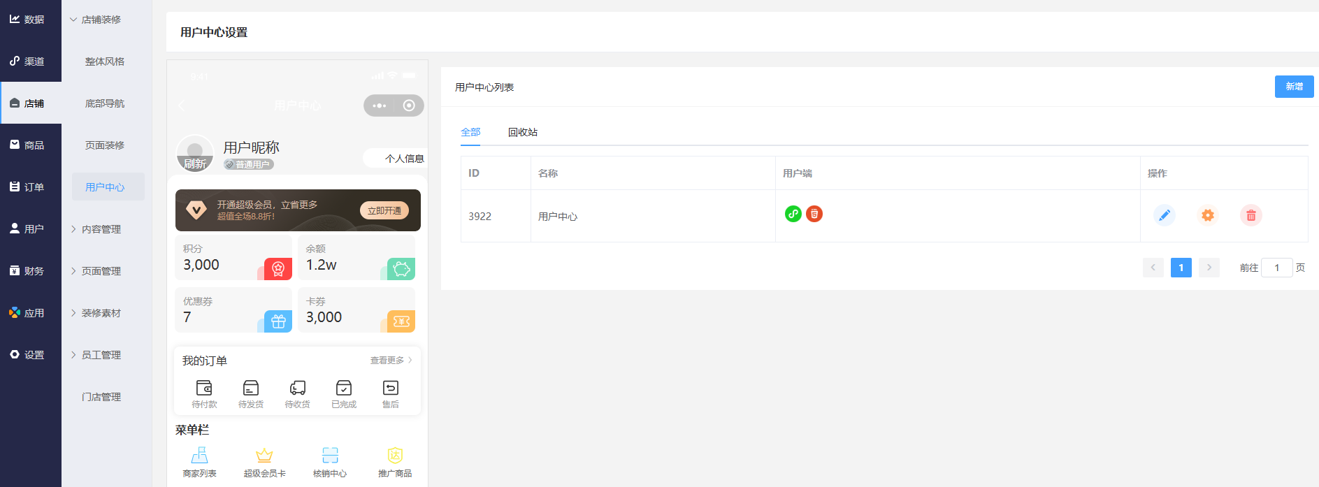1319x487 pixels.
Task: Click the 核销中心 scan icon
Action: (330, 456)
